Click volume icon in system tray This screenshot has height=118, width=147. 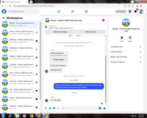136,116
